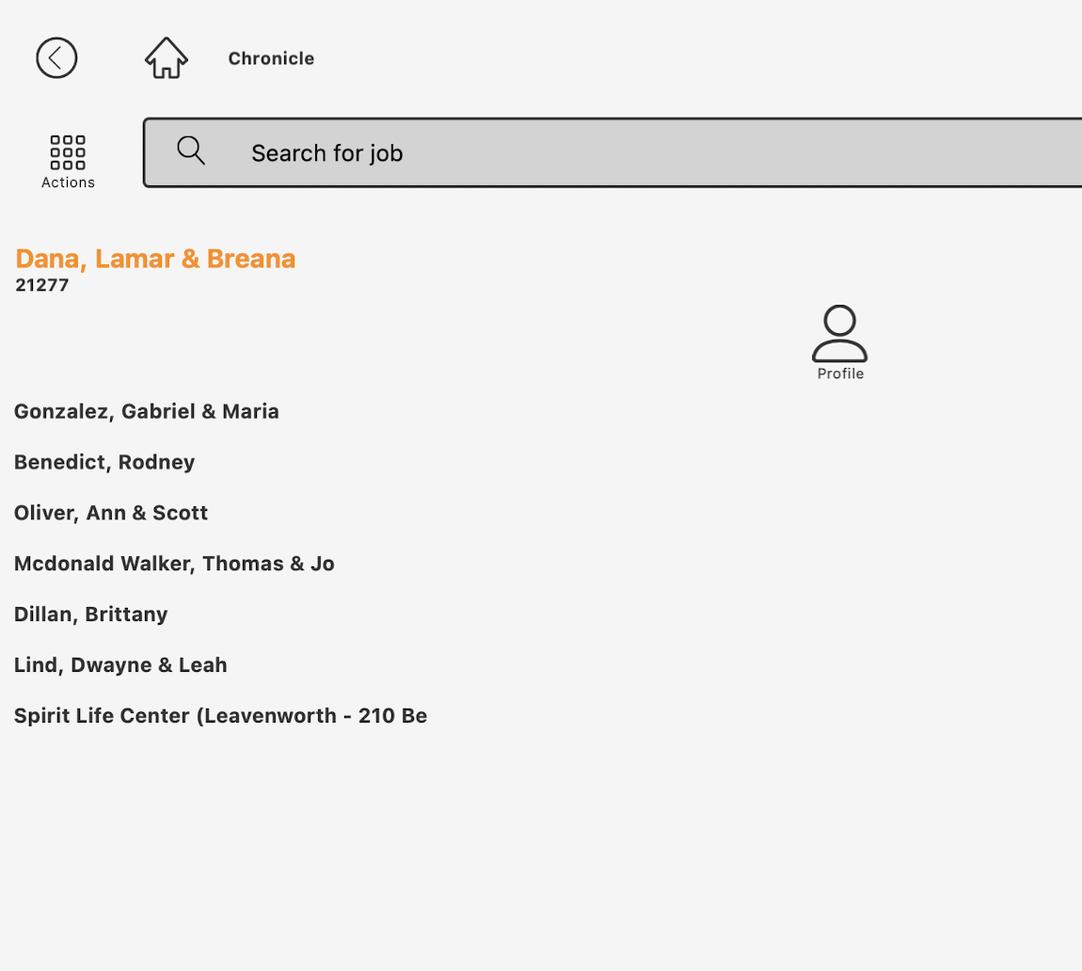Image resolution: width=1082 pixels, height=971 pixels.
Task: Select the Dana, Lamar & Breana heading
Action: click(155, 259)
